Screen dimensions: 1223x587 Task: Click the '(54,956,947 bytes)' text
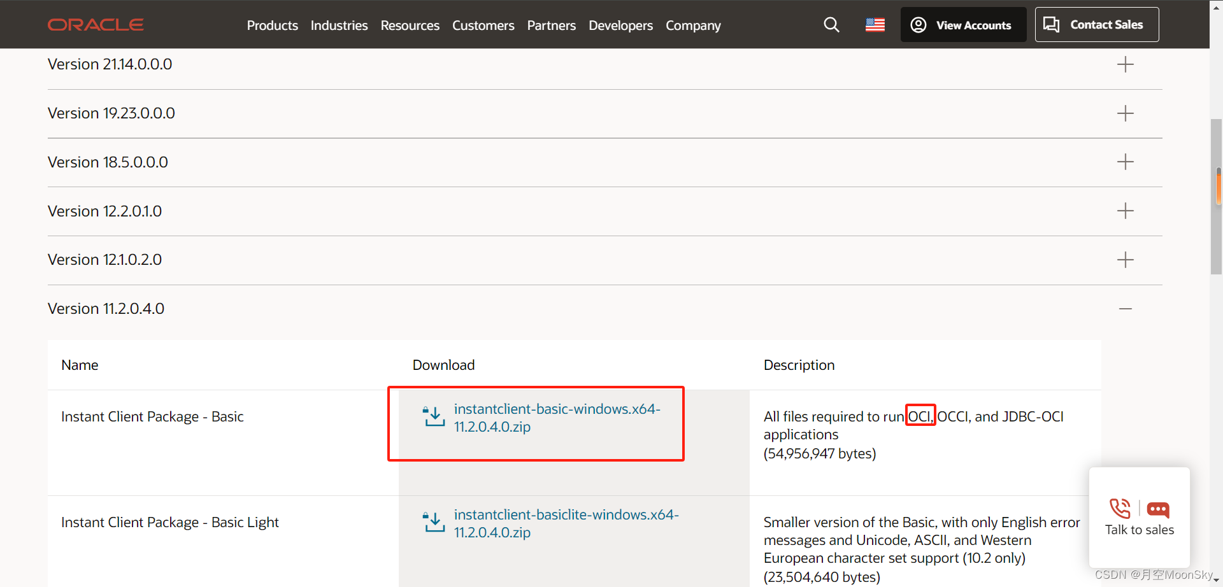820,453
